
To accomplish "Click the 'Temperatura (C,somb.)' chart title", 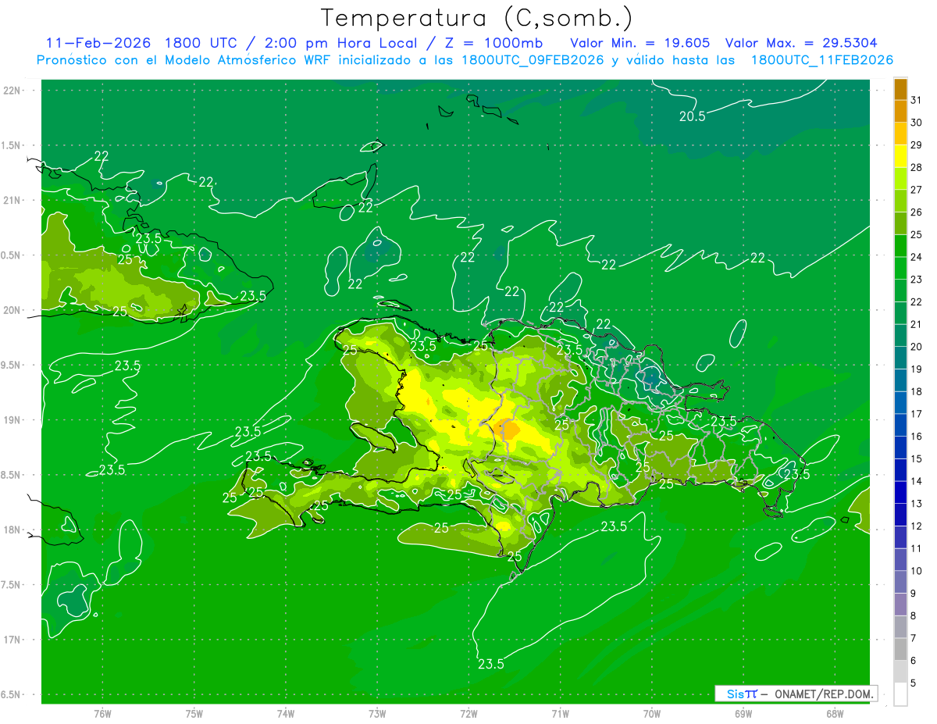I will 476,18.
